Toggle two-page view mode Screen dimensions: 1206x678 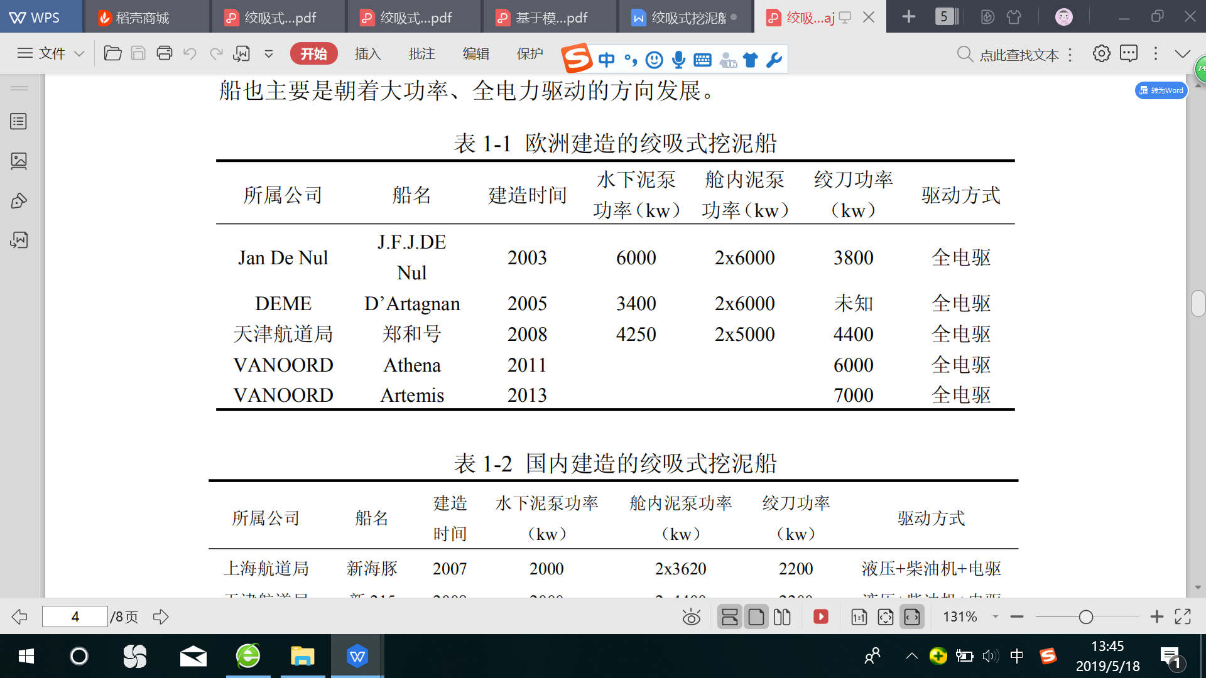[782, 617]
